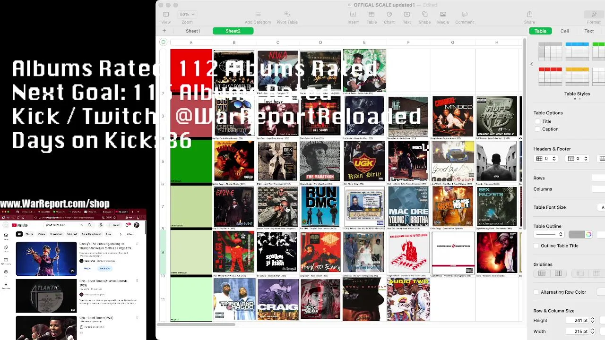
Task: Open the YouTube hamburger menu
Action: point(6,225)
